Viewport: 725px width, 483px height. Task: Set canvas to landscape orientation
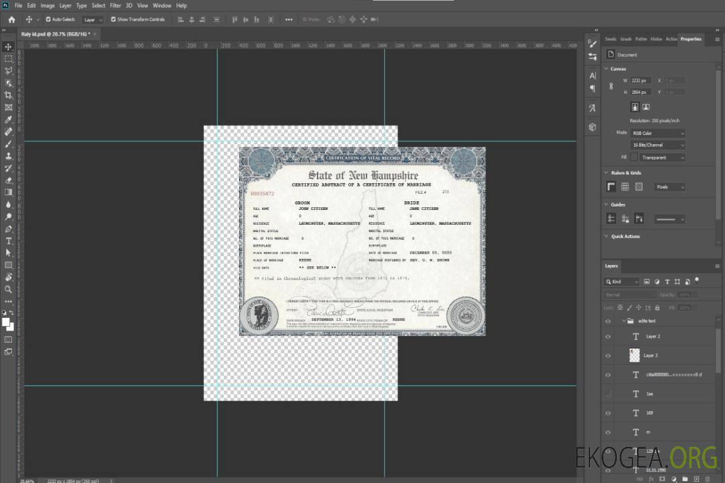(x=646, y=107)
